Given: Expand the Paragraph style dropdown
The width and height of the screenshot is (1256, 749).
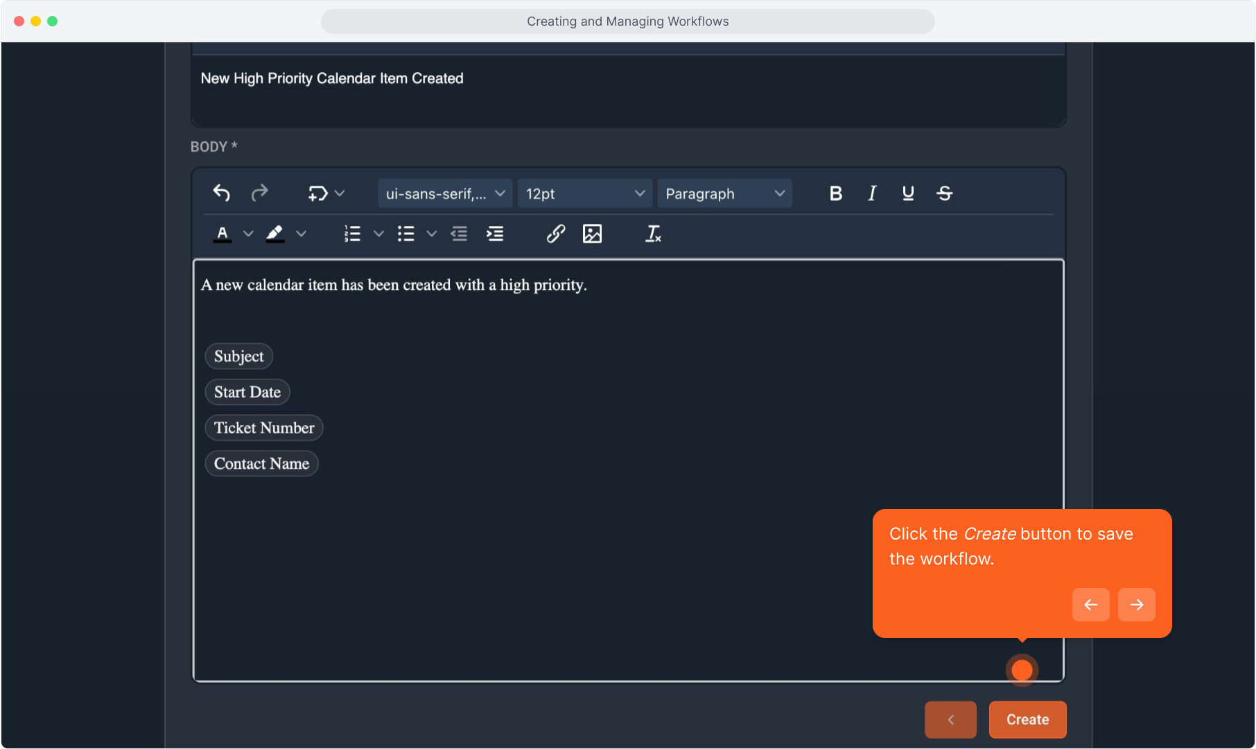Looking at the screenshot, I should [724, 193].
